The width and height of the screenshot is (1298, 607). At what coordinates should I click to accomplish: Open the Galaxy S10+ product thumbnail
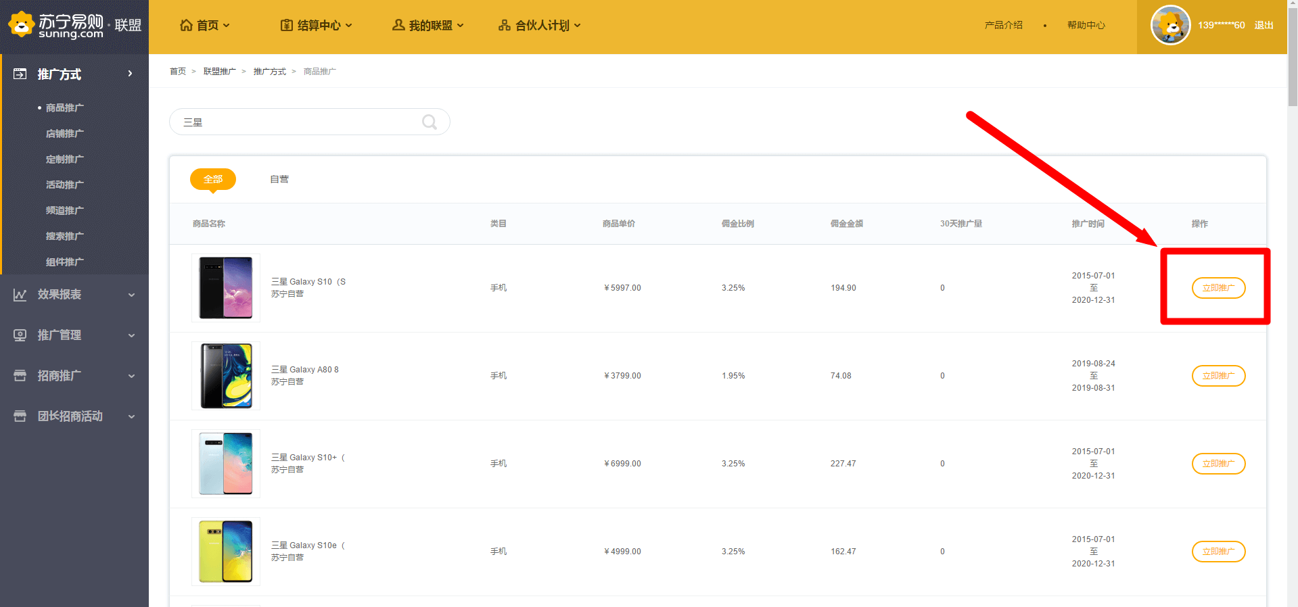click(x=226, y=464)
